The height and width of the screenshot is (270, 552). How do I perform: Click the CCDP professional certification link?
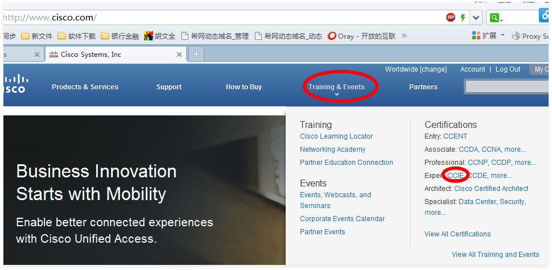501,163
